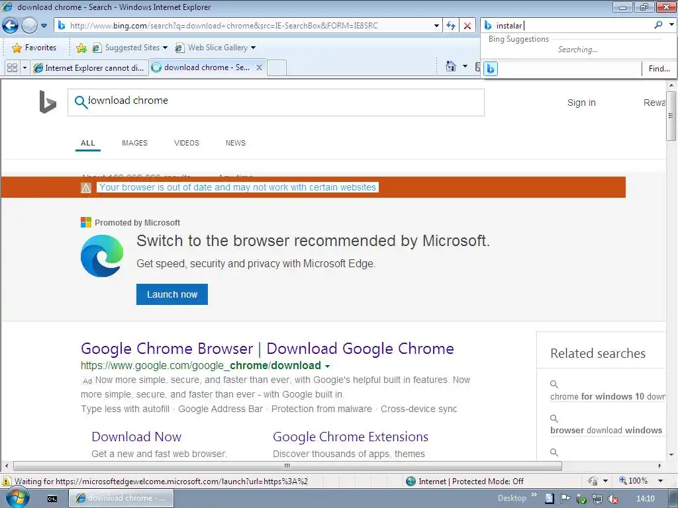Click the Add to Favorites Bar icon
The image size is (678, 508).
point(81,48)
